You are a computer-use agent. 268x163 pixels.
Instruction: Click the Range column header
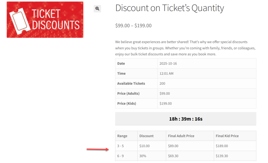click(x=122, y=136)
